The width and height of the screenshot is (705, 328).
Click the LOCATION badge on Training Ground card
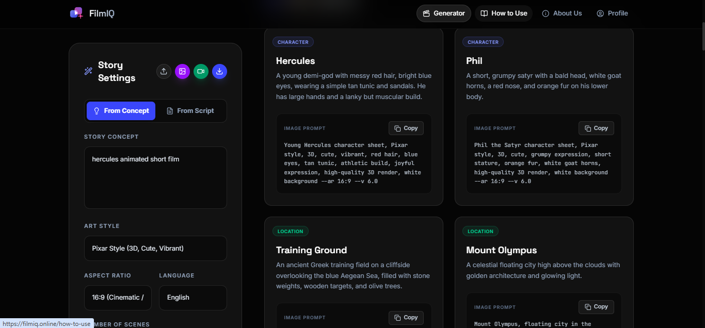click(x=291, y=232)
